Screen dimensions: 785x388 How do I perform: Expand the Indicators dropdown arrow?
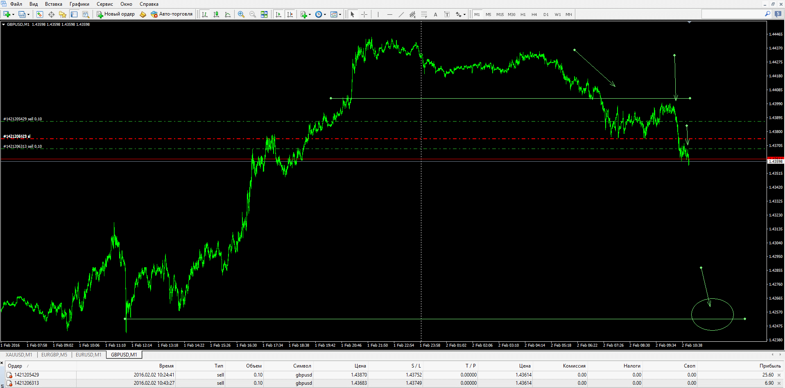point(310,14)
